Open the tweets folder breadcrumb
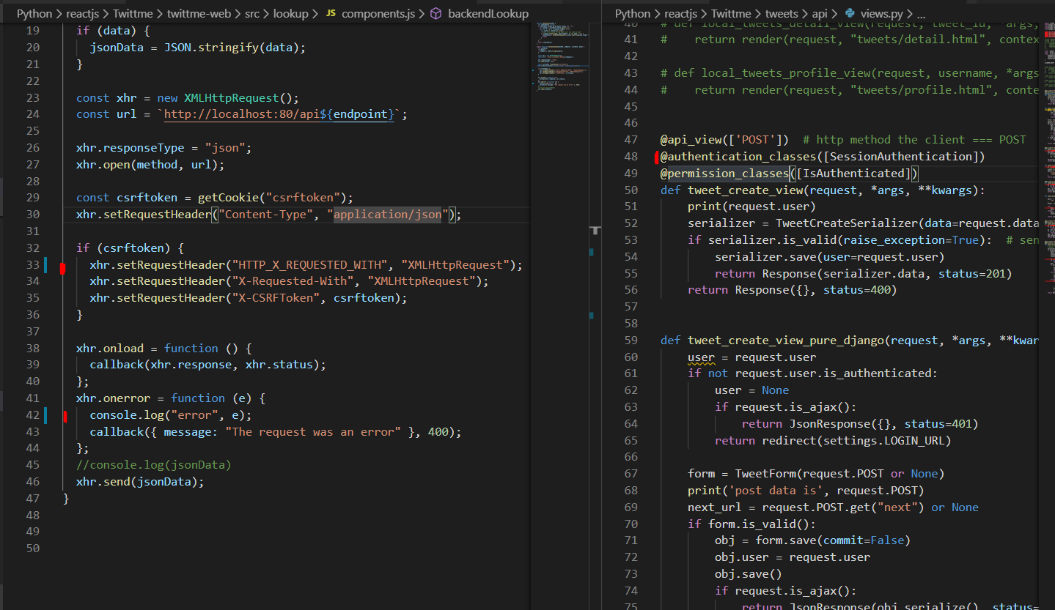 click(x=782, y=13)
